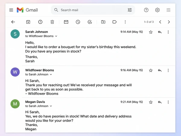This screenshot has height=136, width=181.
Task: Click sender name Wildflower Blooms
Action: pos(40,70)
